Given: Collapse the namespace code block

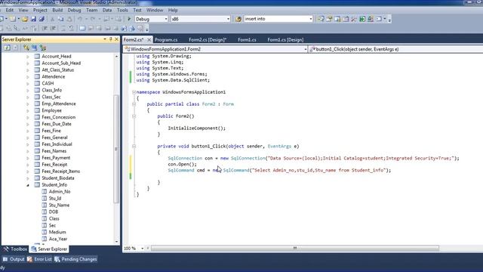Looking at the screenshot, I should pyautogui.click(x=134, y=92).
